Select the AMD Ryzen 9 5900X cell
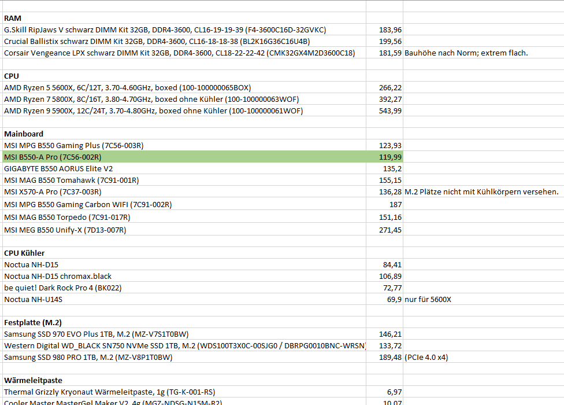 [184, 111]
